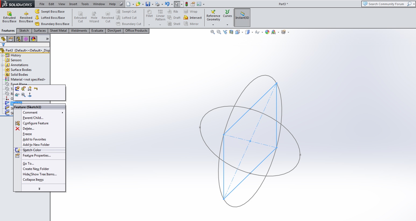Click the Edit Appearance color ball icon
This screenshot has width=416, height=221.
click(267, 32)
